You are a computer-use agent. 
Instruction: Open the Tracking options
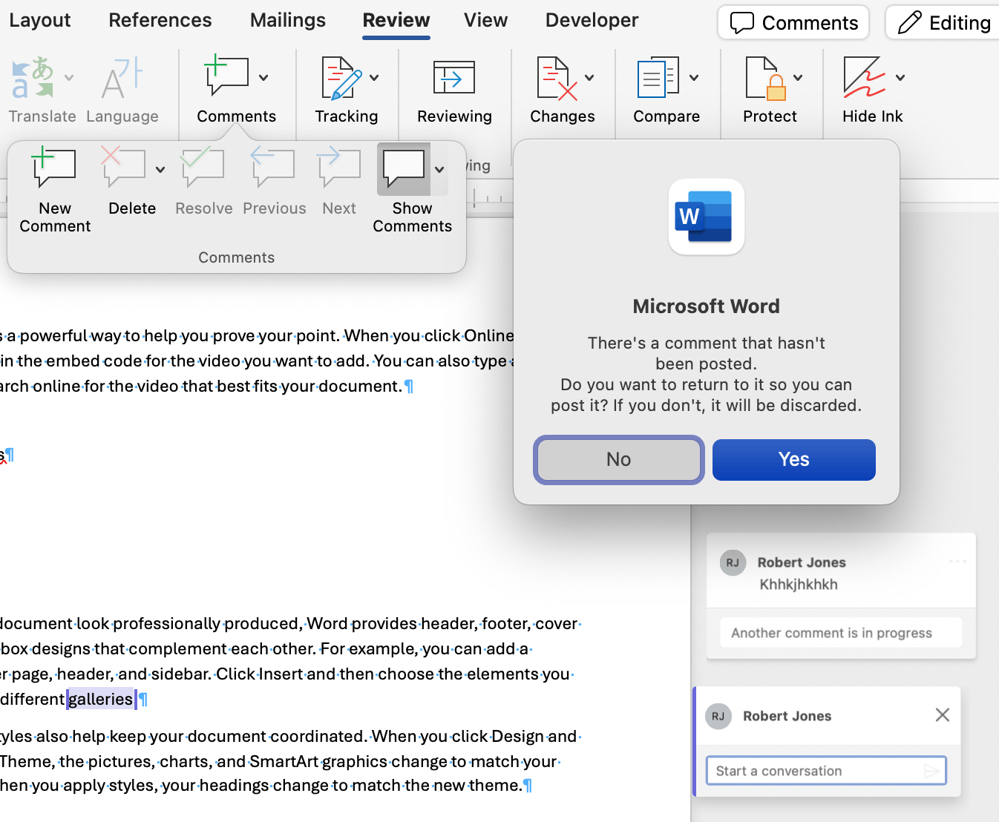pyautogui.click(x=346, y=89)
